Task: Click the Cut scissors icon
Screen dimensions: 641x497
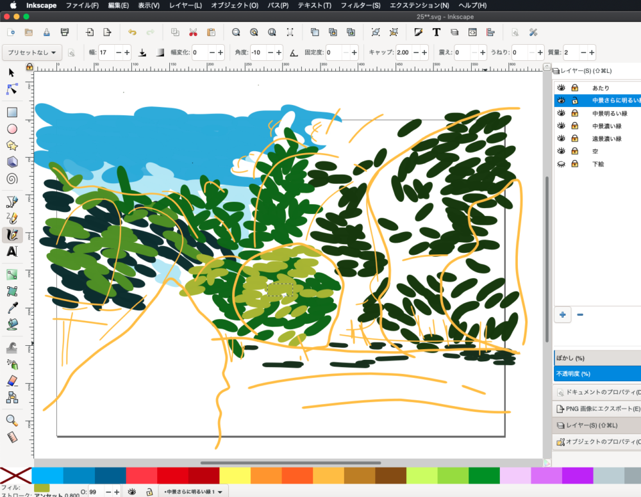Action: (194, 32)
